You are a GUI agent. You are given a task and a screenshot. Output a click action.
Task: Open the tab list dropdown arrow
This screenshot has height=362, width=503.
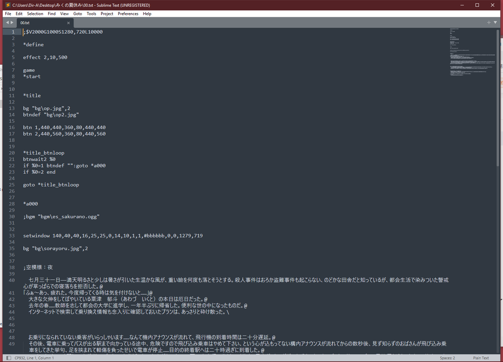[495, 22]
